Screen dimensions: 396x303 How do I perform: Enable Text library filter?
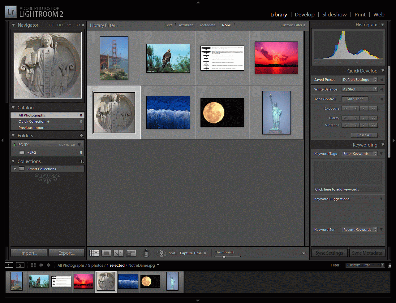click(x=169, y=25)
